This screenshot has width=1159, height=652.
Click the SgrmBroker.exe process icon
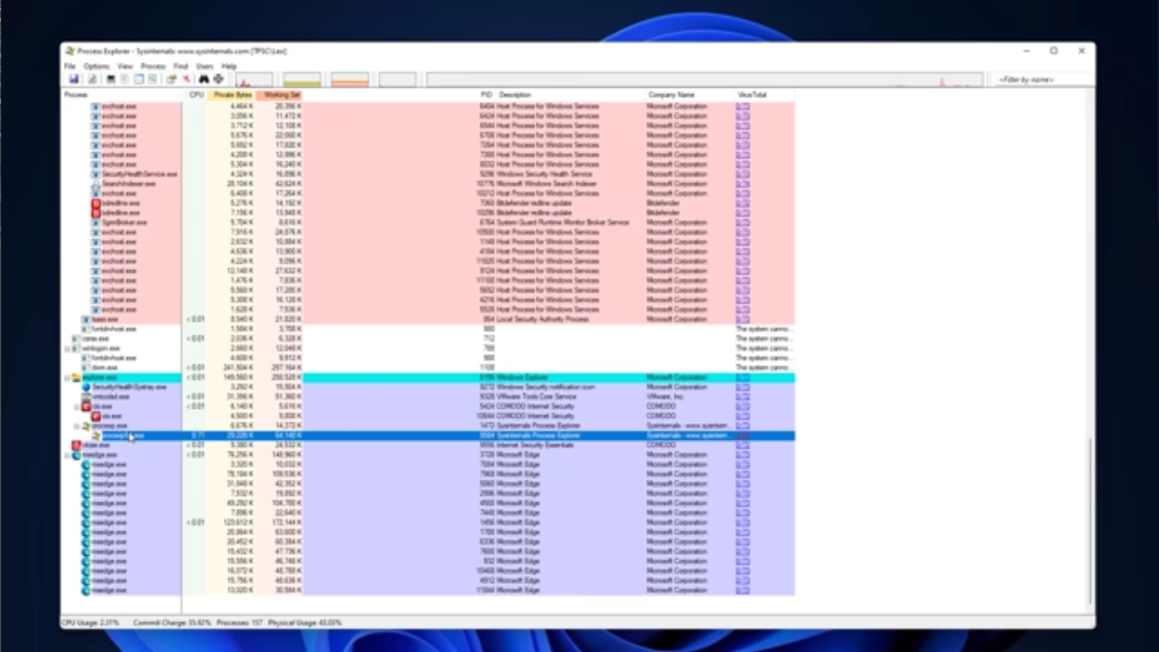pos(96,222)
